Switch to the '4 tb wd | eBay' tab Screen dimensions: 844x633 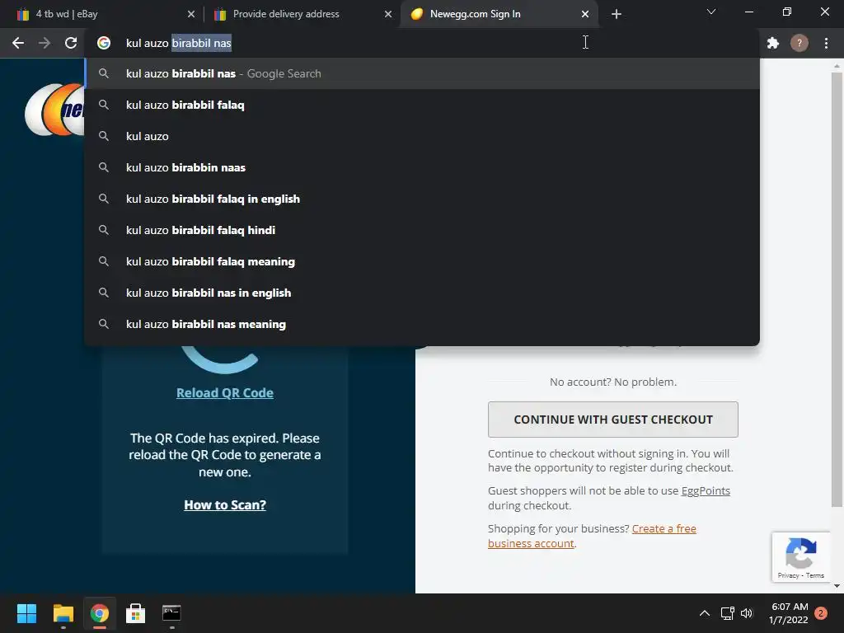(x=102, y=14)
